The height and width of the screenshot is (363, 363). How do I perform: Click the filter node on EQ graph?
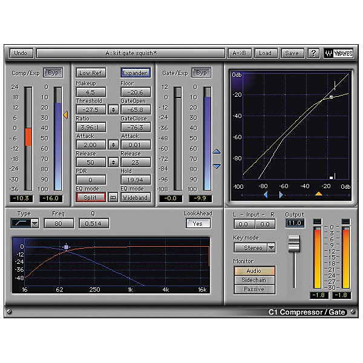(x=66, y=247)
